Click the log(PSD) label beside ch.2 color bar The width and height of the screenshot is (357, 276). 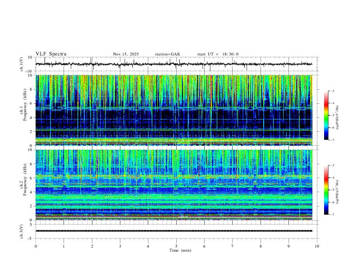[x=338, y=192]
